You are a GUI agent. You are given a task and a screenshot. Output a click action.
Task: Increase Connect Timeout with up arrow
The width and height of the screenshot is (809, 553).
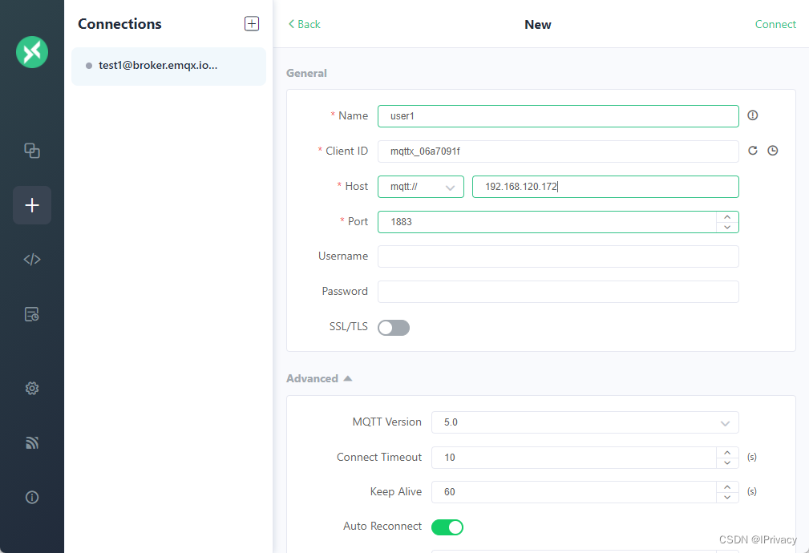tap(727, 452)
